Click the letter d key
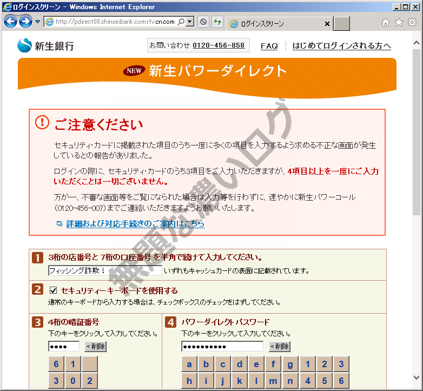 point(240,364)
